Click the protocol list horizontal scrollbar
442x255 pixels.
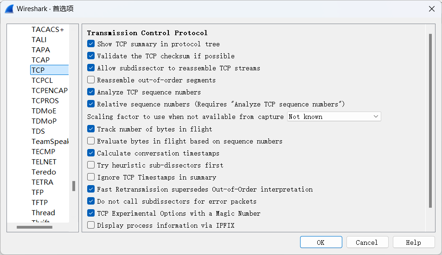[34, 227]
